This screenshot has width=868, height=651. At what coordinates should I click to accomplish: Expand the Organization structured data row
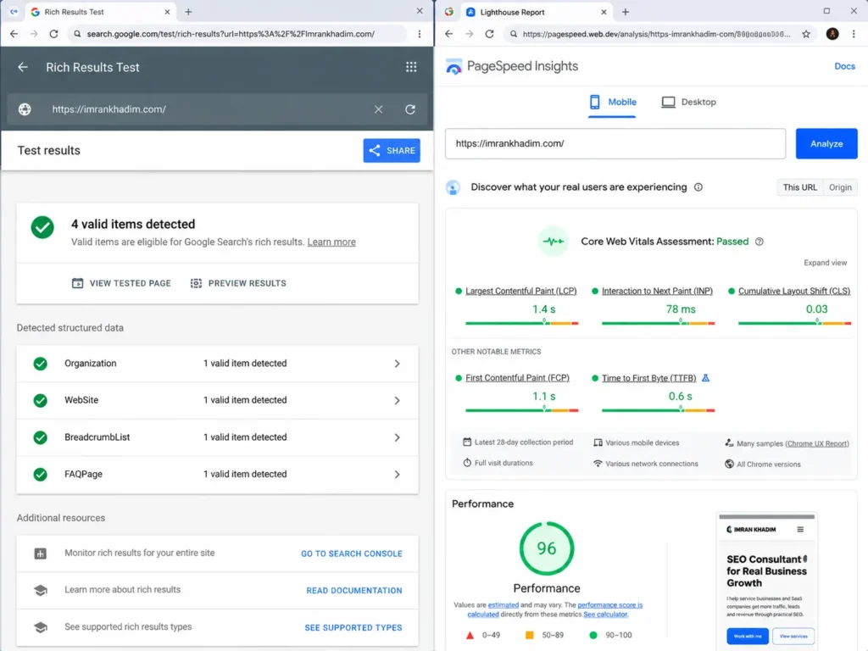click(x=218, y=364)
